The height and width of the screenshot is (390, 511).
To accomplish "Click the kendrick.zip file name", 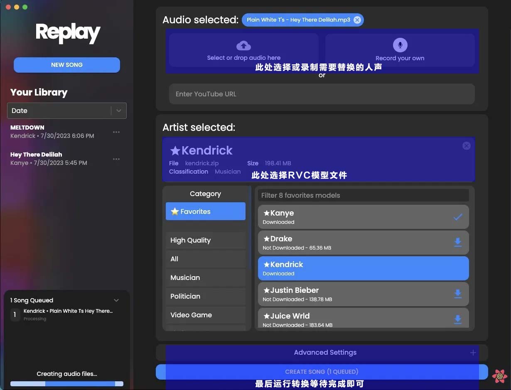I will [x=202, y=163].
